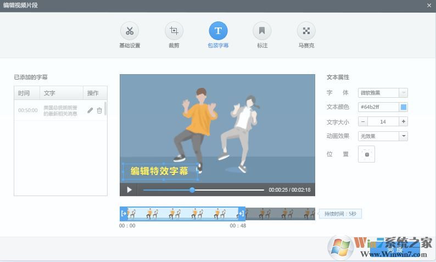Click the video progress slider handle
Image resolution: width=436 pixels, height=262 pixels.
[192, 190]
